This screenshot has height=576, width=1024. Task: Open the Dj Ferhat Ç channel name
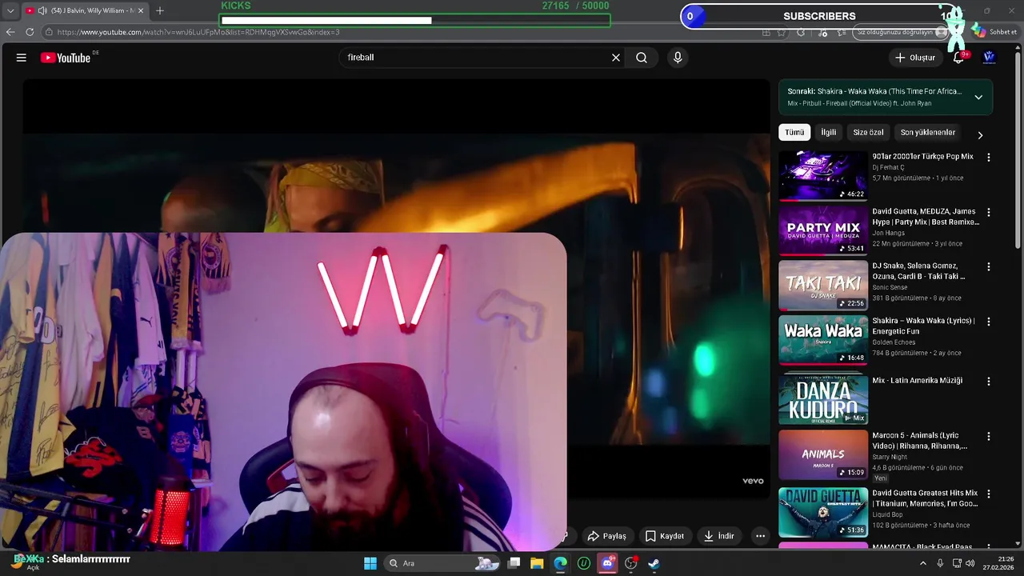[x=888, y=167]
